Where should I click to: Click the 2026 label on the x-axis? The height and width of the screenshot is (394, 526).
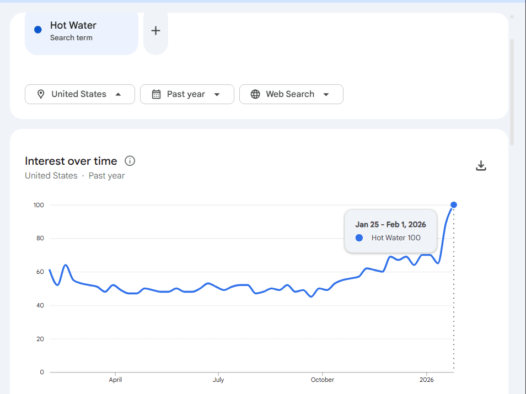click(x=426, y=380)
